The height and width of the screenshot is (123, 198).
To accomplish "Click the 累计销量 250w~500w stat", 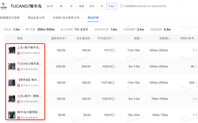I will (40, 30).
